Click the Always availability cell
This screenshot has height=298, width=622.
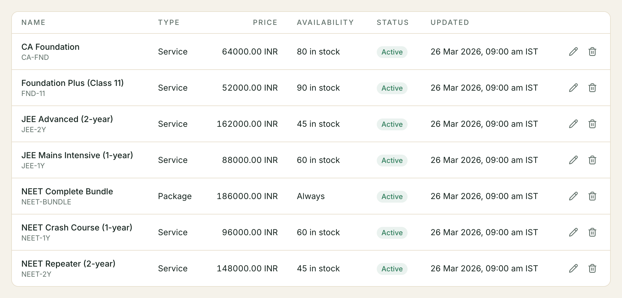[x=311, y=196]
